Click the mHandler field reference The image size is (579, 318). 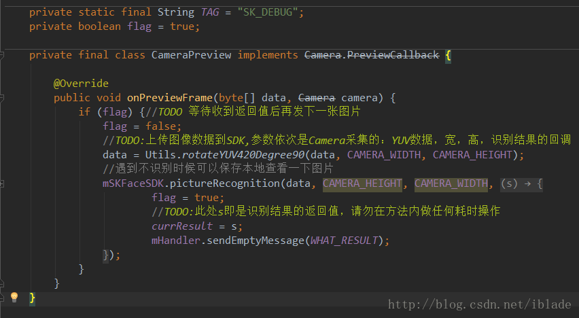[x=176, y=241]
